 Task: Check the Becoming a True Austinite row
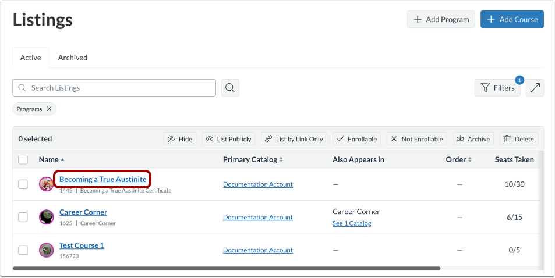pos(23,184)
